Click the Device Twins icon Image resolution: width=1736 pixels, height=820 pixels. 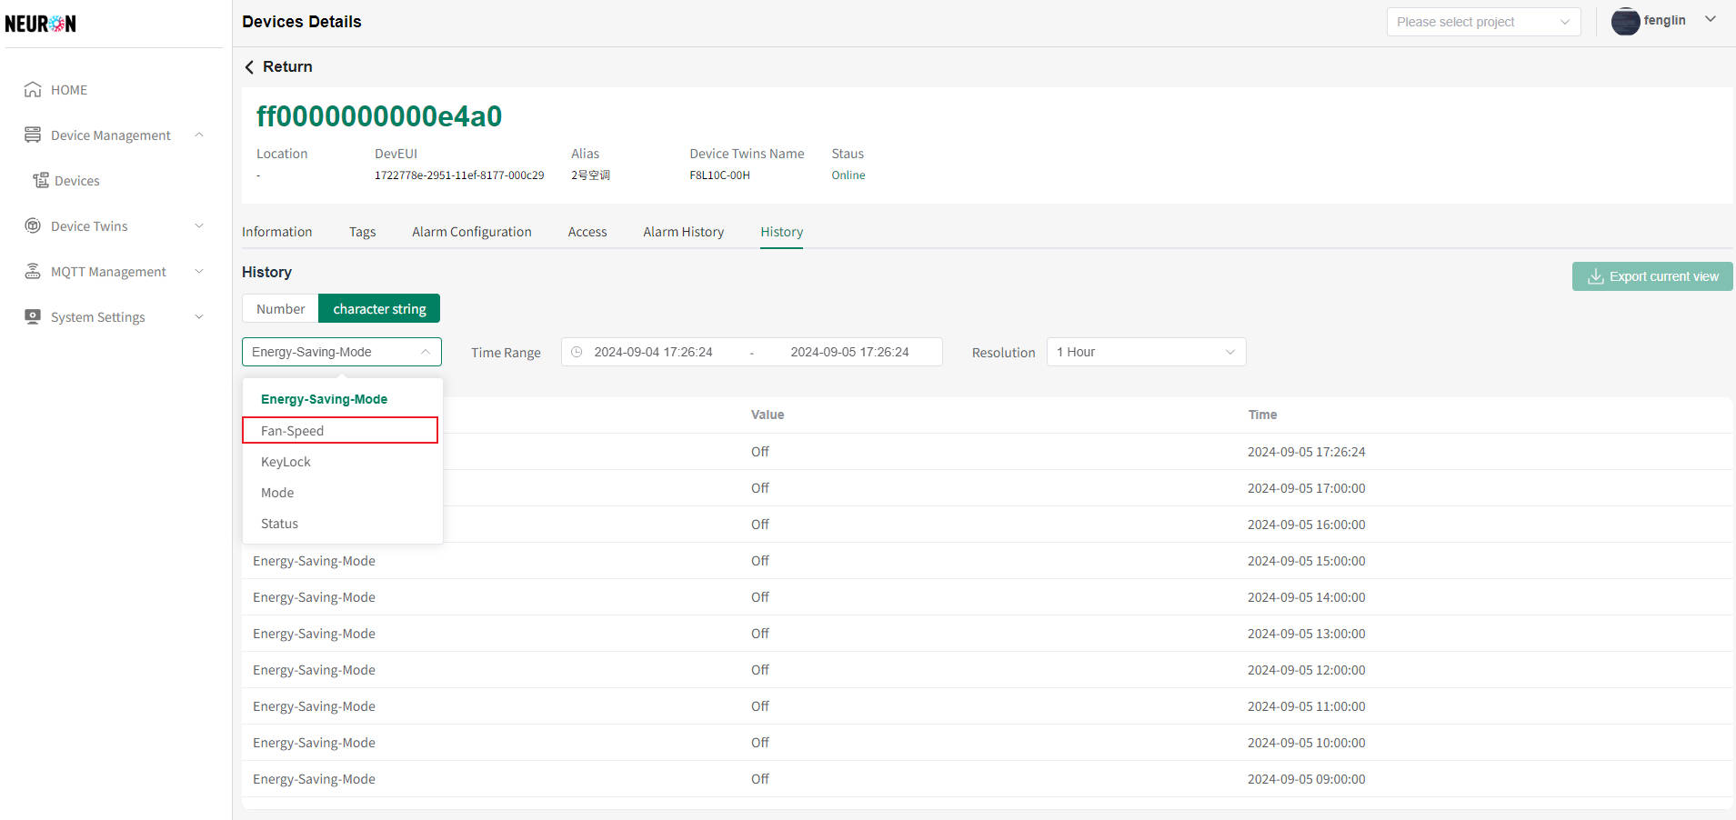[33, 225]
